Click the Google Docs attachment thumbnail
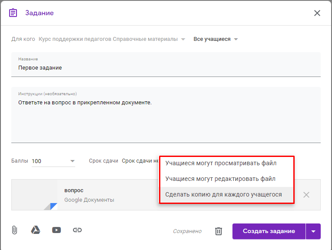 [34, 195]
